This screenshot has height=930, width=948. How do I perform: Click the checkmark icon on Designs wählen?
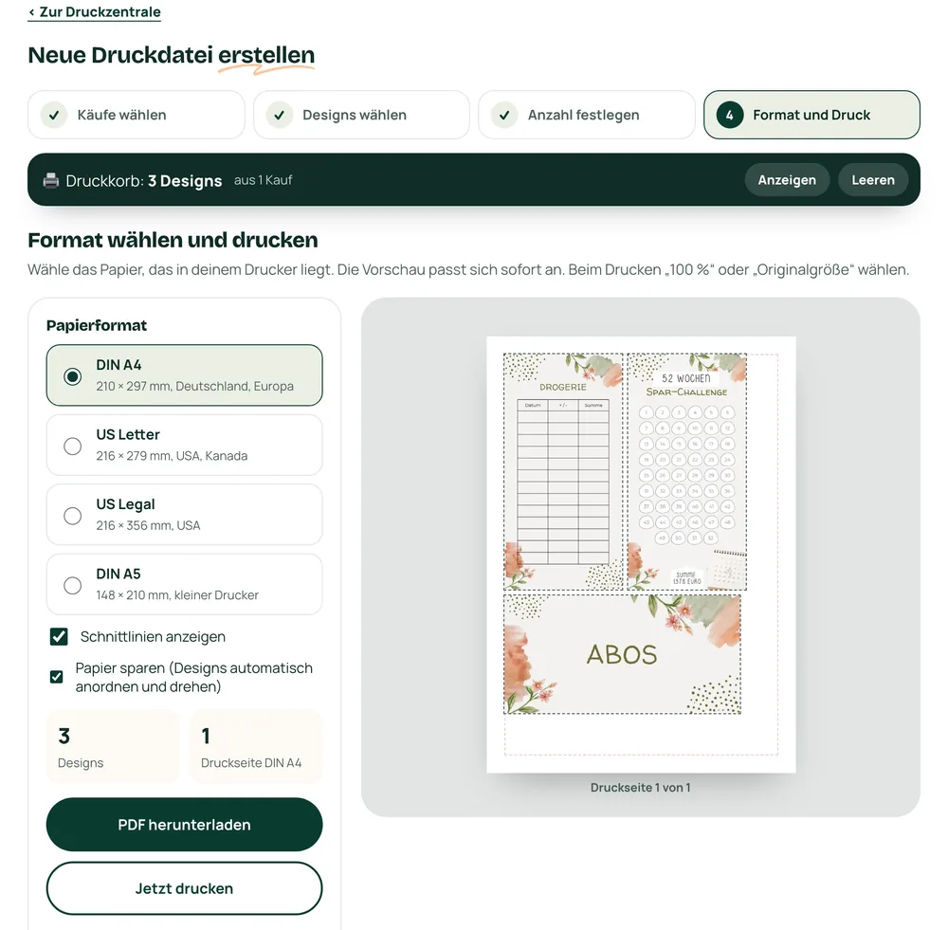tap(280, 115)
